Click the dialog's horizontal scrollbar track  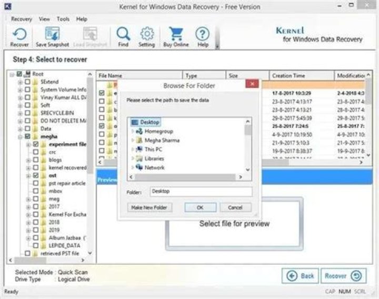coord(185,177)
